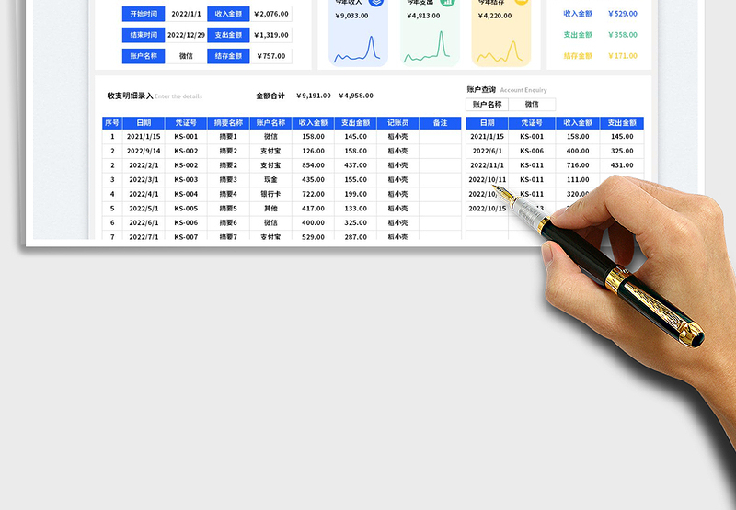The height and width of the screenshot is (510, 736).
Task: Click the blue layers icon on 今年收入 card
Action: [x=375, y=2]
